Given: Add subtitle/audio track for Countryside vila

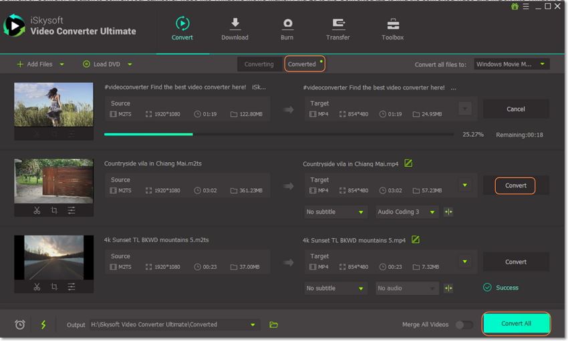Looking at the screenshot, I should 448,212.
